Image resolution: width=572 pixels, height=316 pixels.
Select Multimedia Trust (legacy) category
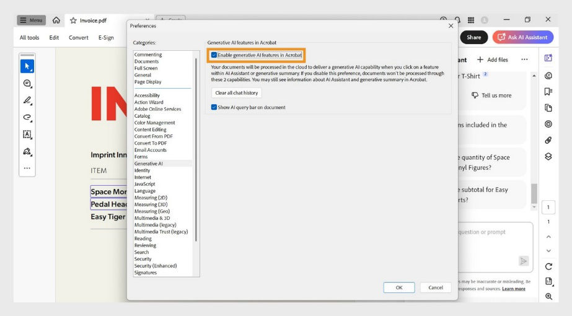tap(161, 232)
